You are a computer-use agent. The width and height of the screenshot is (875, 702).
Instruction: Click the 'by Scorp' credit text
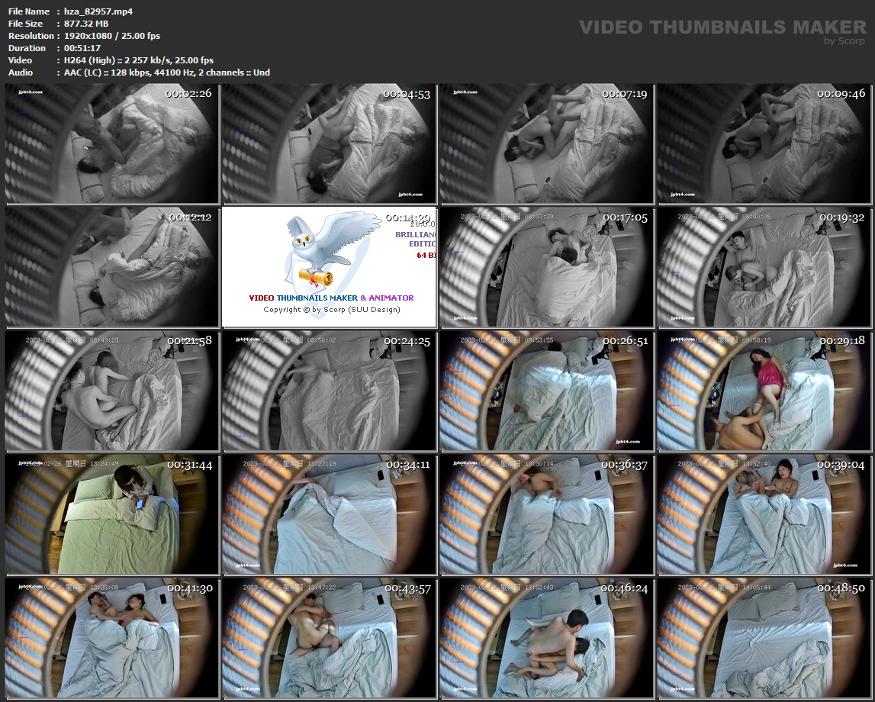click(x=844, y=40)
